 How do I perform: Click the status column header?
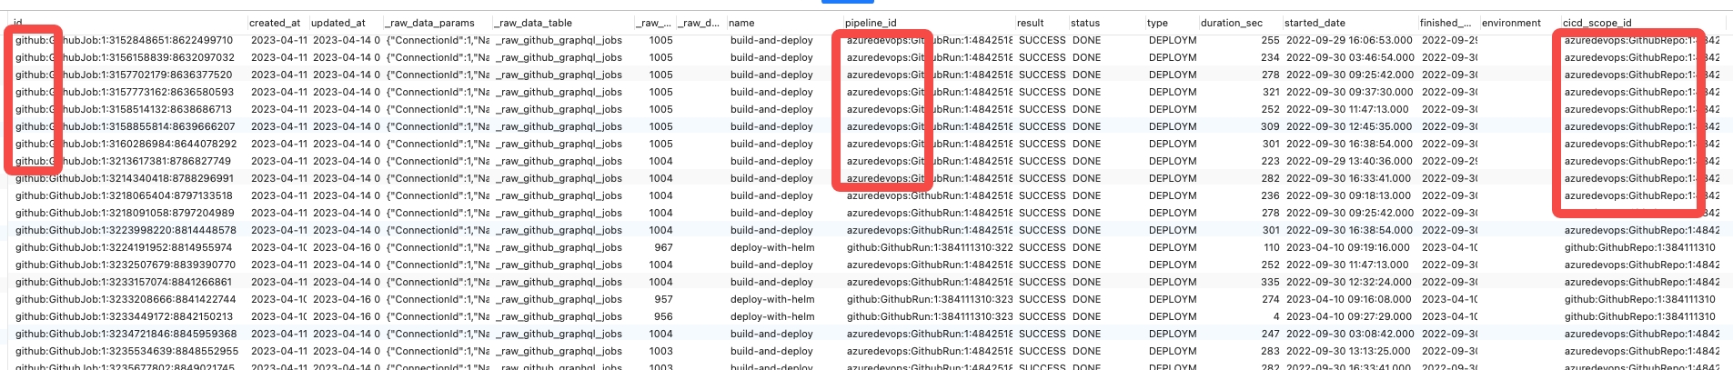1085,23
